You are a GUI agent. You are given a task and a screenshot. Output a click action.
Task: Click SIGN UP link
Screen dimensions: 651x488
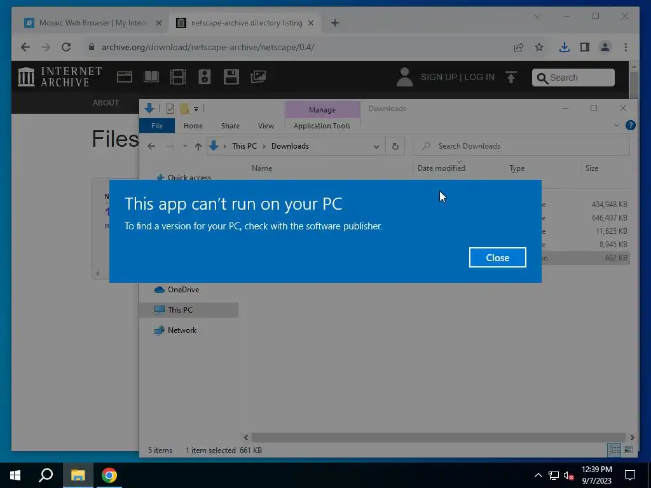(x=439, y=77)
